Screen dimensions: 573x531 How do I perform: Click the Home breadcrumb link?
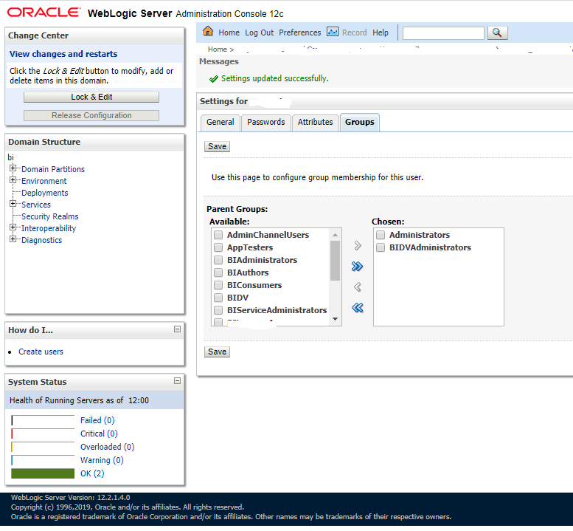point(217,49)
